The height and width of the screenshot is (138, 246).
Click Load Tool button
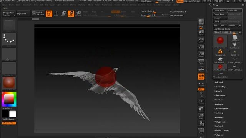[220, 10]
